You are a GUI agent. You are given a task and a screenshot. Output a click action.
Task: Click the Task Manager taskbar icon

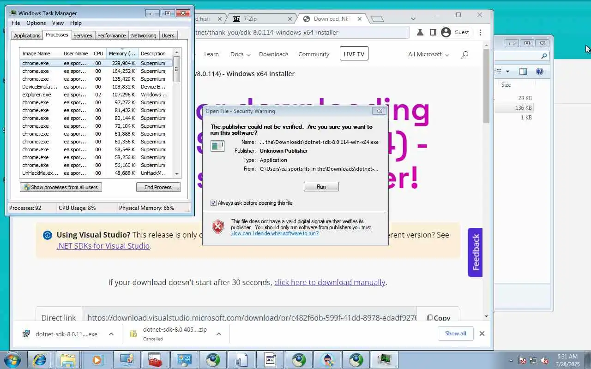(x=384, y=360)
